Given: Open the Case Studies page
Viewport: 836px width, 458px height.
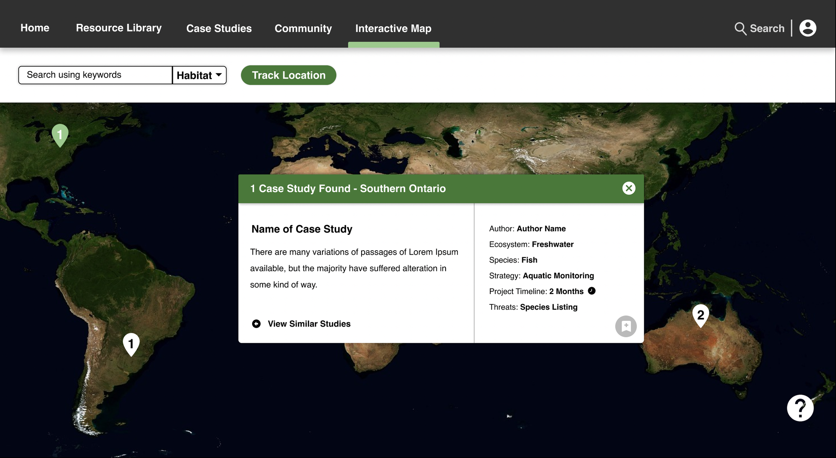Looking at the screenshot, I should (x=219, y=28).
